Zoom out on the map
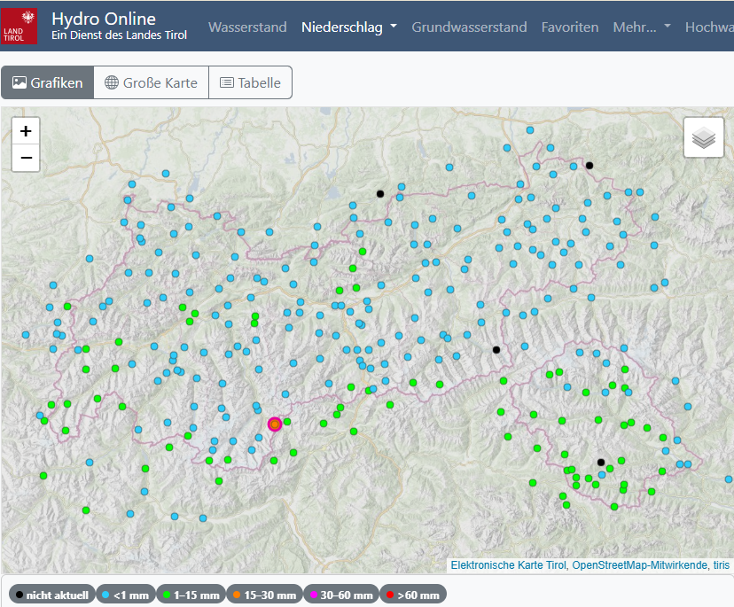This screenshot has width=734, height=607. [x=26, y=158]
